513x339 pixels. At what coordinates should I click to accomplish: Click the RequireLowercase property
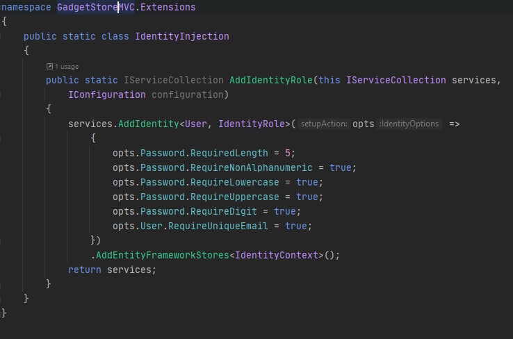pos(234,182)
